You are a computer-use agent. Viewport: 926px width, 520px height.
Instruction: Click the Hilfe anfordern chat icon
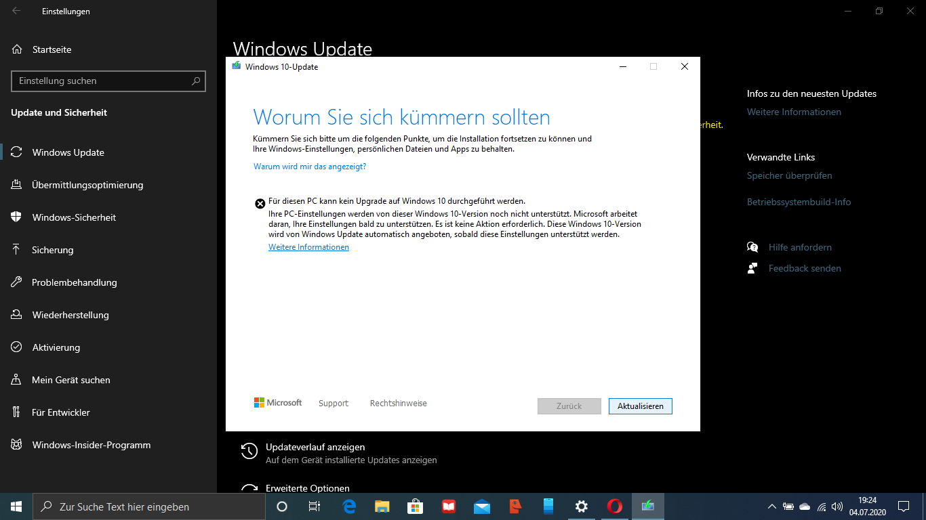752,247
